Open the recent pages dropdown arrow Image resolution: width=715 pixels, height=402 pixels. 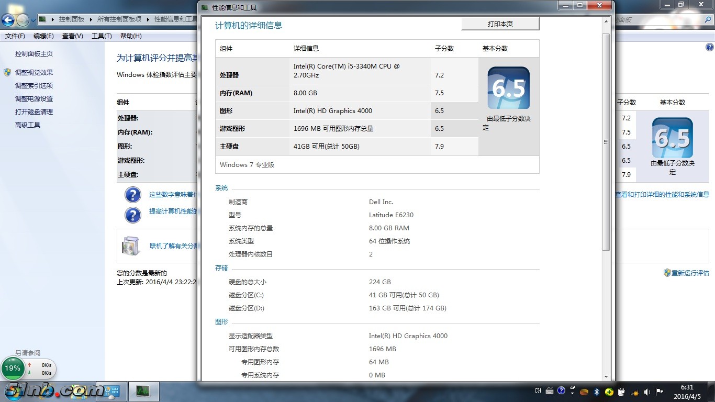click(x=33, y=20)
